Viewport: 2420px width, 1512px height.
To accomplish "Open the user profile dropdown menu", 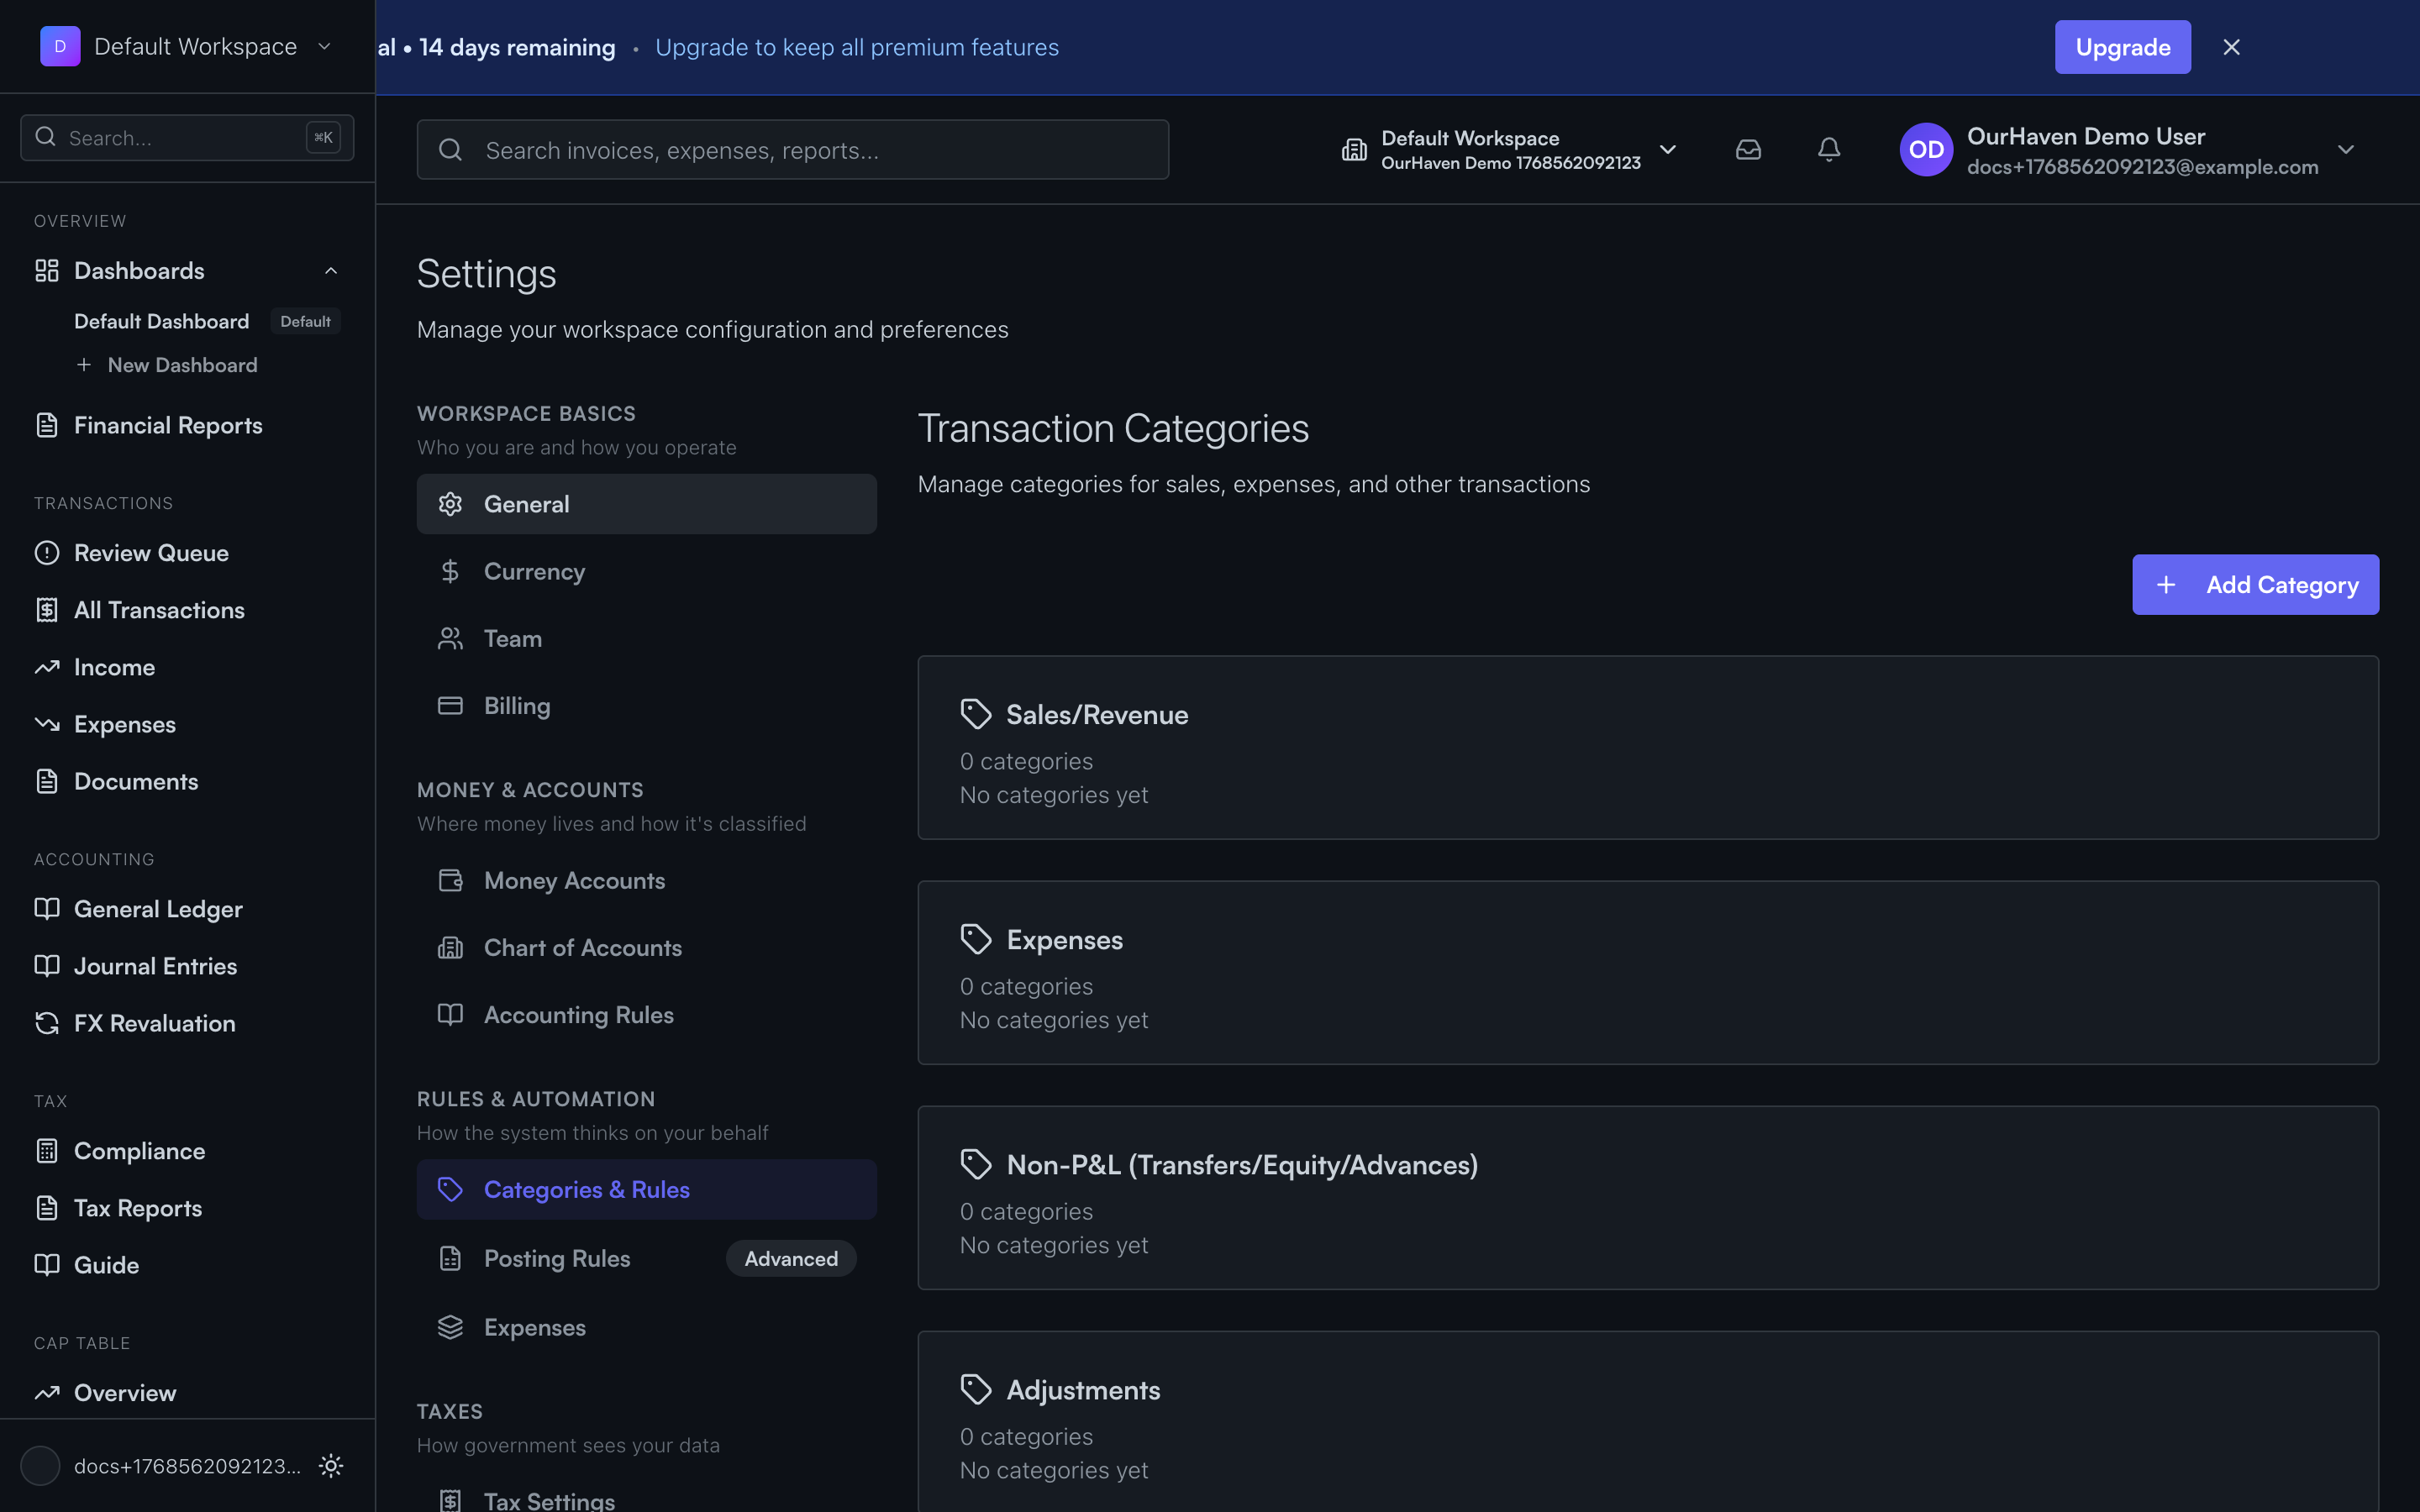I will [x=2346, y=149].
